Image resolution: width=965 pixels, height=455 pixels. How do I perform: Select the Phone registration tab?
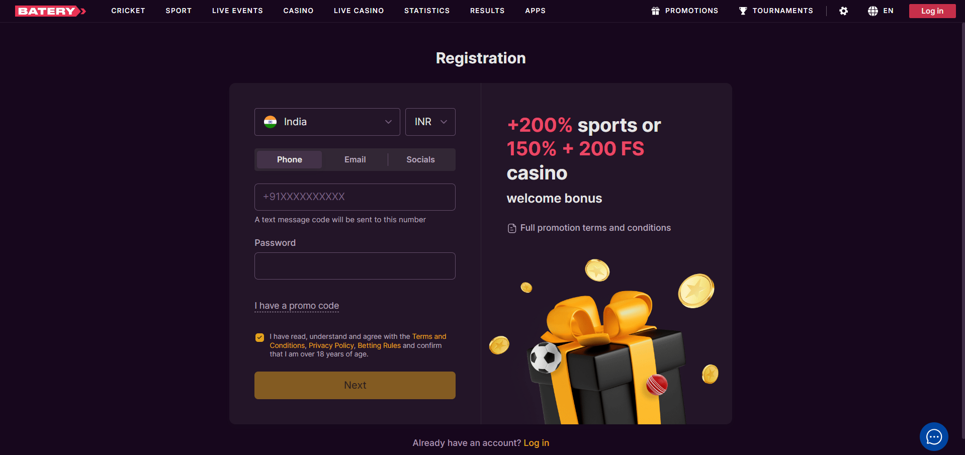point(289,160)
